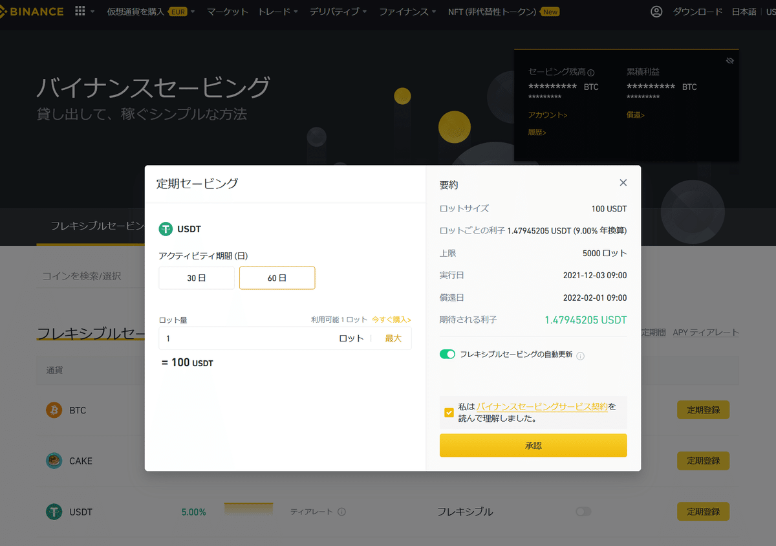Click the ロット量 input field
This screenshot has width=776, height=546.
pyautogui.click(x=226, y=338)
